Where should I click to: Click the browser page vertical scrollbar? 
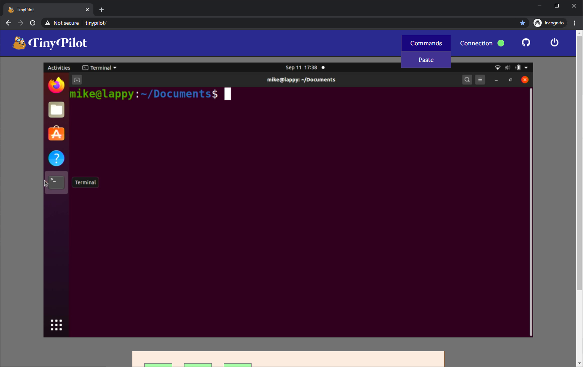580,163
